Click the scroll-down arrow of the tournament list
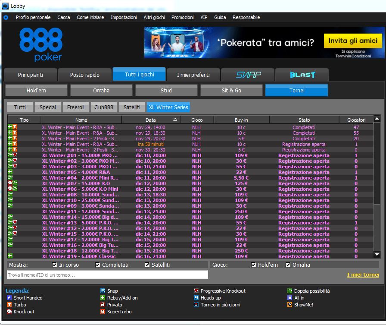Image resolution: width=386 pixels, height=325 pixels. 377,254
